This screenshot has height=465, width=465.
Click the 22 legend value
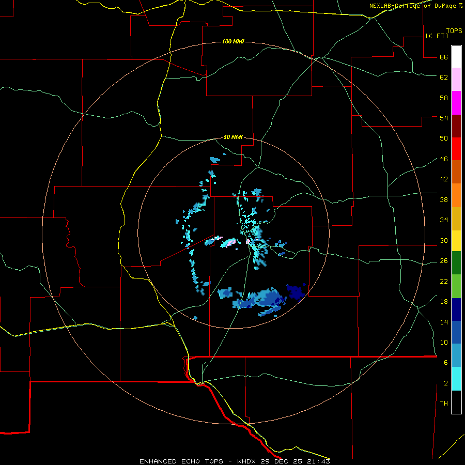(444, 282)
